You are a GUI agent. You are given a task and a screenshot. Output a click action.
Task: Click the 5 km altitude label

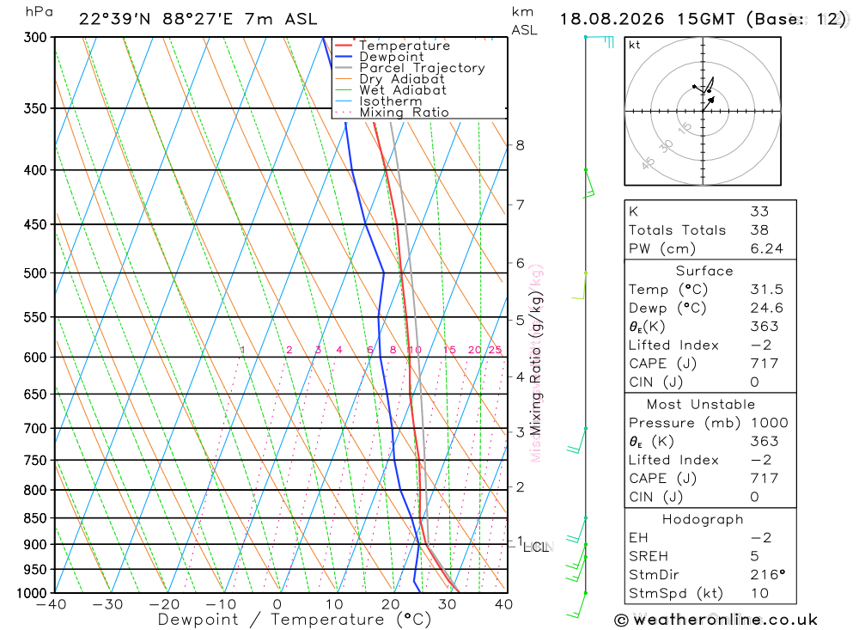[520, 321]
